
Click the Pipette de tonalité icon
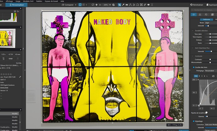pyautogui.click(x=206, y=113)
